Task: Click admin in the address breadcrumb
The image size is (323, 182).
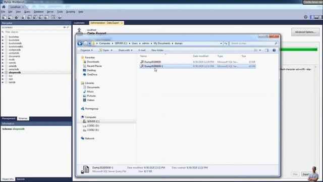Action: coord(146,43)
